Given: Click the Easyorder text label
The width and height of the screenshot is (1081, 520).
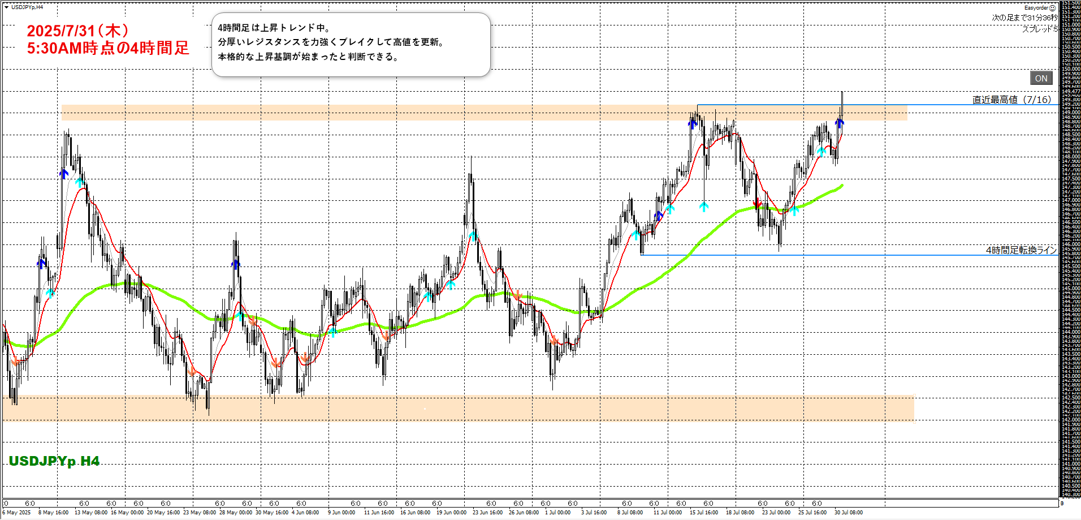Looking at the screenshot, I should (x=1036, y=8).
